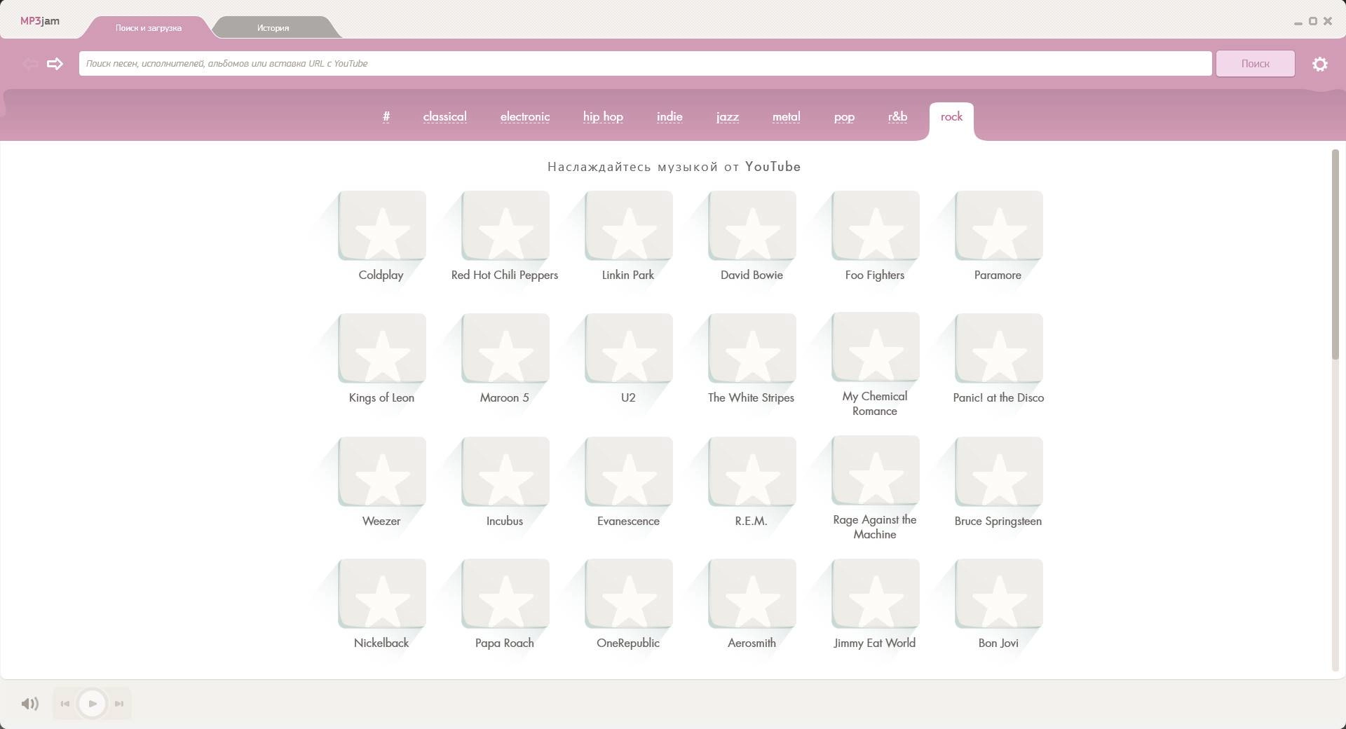
Task: Select the r&b genre tab
Action: 897,116
